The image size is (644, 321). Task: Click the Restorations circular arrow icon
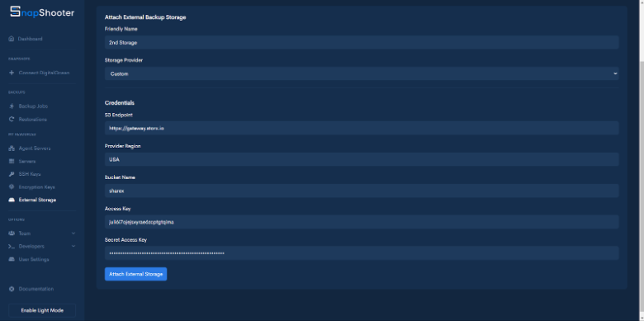(12, 120)
